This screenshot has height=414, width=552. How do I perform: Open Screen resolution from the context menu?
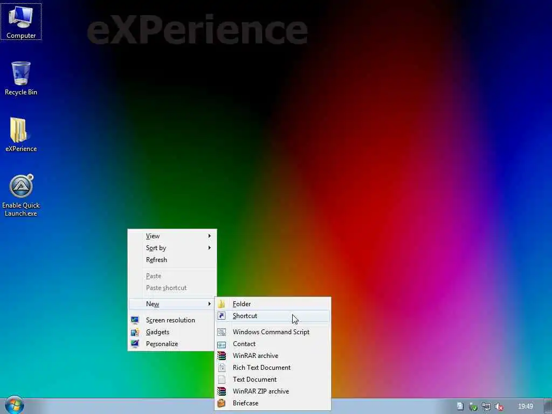tap(172, 320)
